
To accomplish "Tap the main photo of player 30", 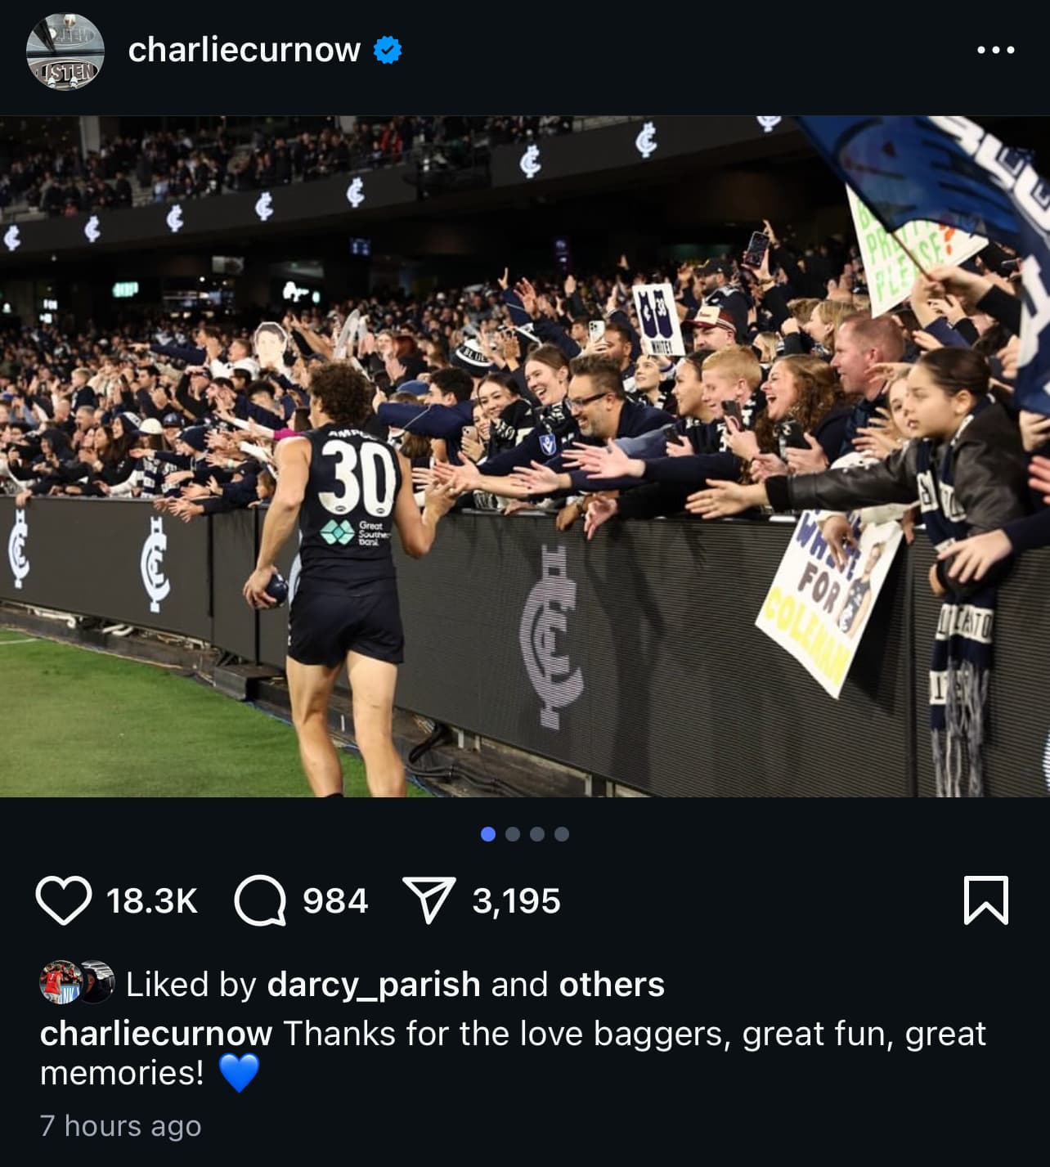I will pos(525,456).
